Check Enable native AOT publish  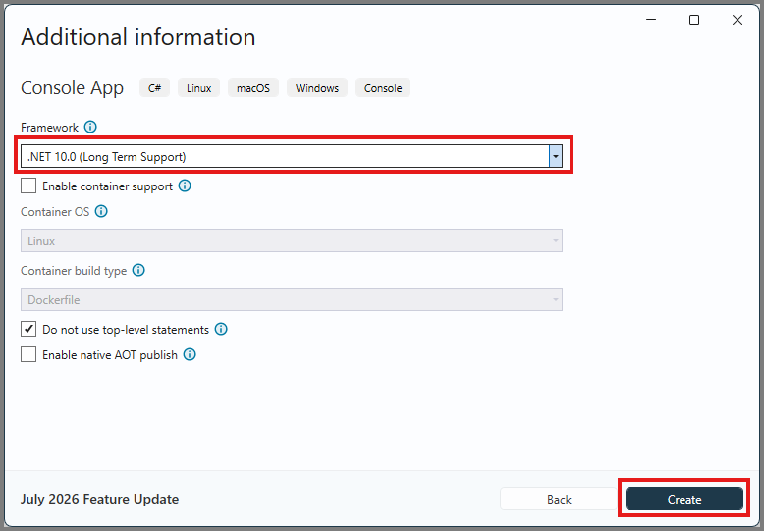(28, 354)
